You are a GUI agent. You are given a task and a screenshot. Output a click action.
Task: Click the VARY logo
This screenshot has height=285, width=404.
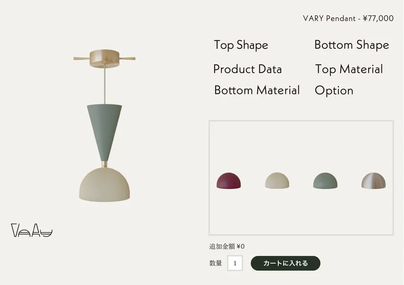[x=32, y=231]
